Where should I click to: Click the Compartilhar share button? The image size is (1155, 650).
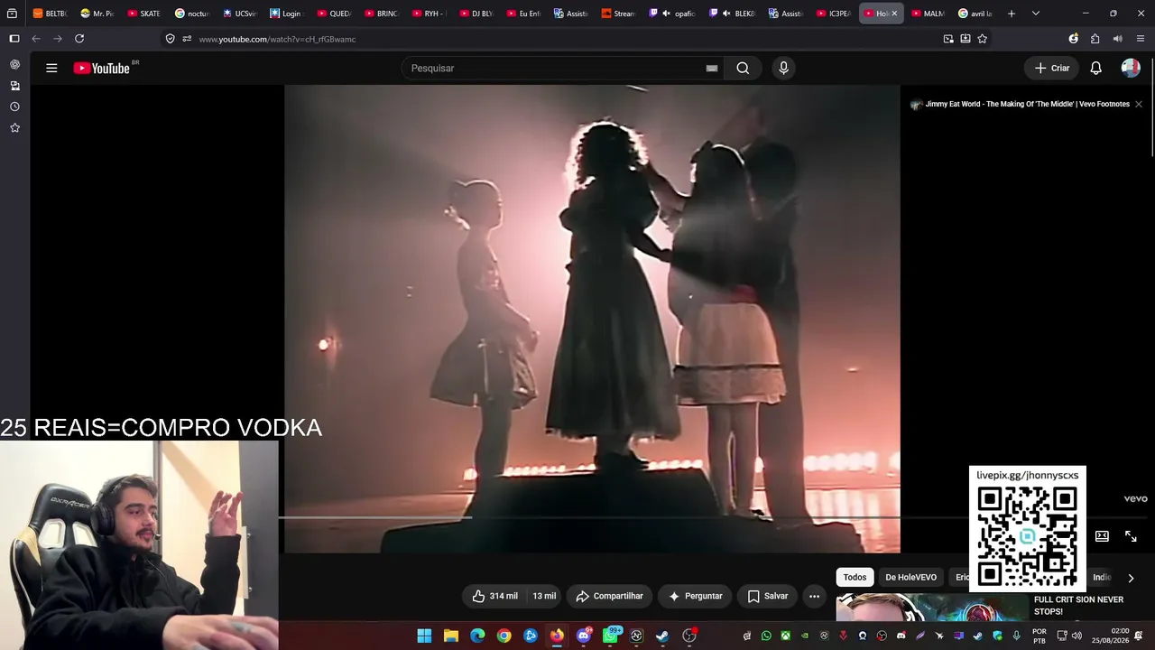tap(609, 596)
